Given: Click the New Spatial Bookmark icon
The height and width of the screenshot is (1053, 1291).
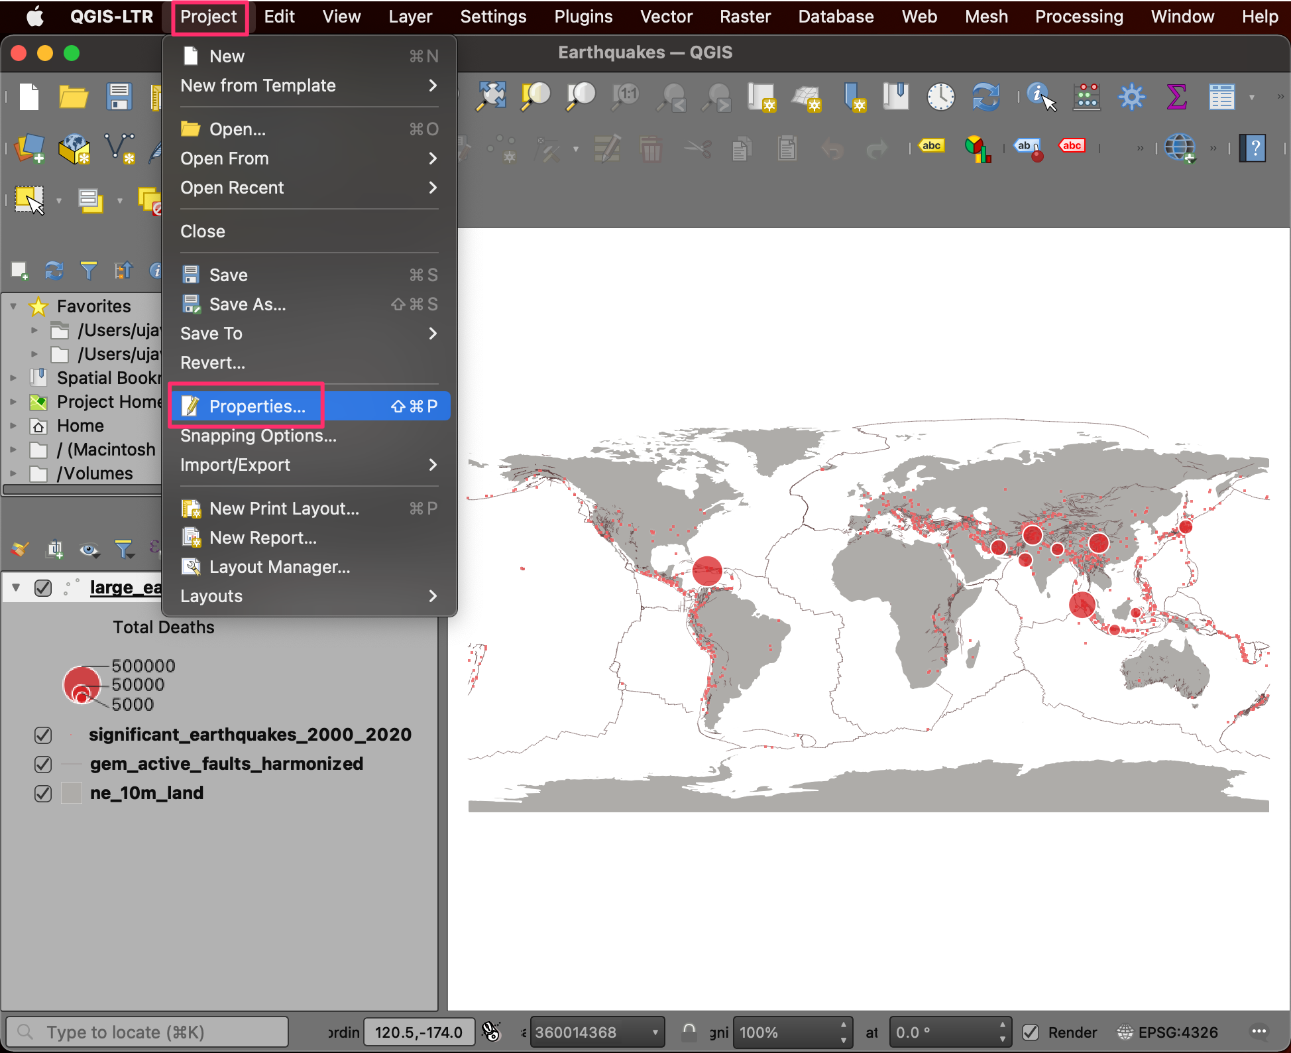Looking at the screenshot, I should tap(854, 97).
